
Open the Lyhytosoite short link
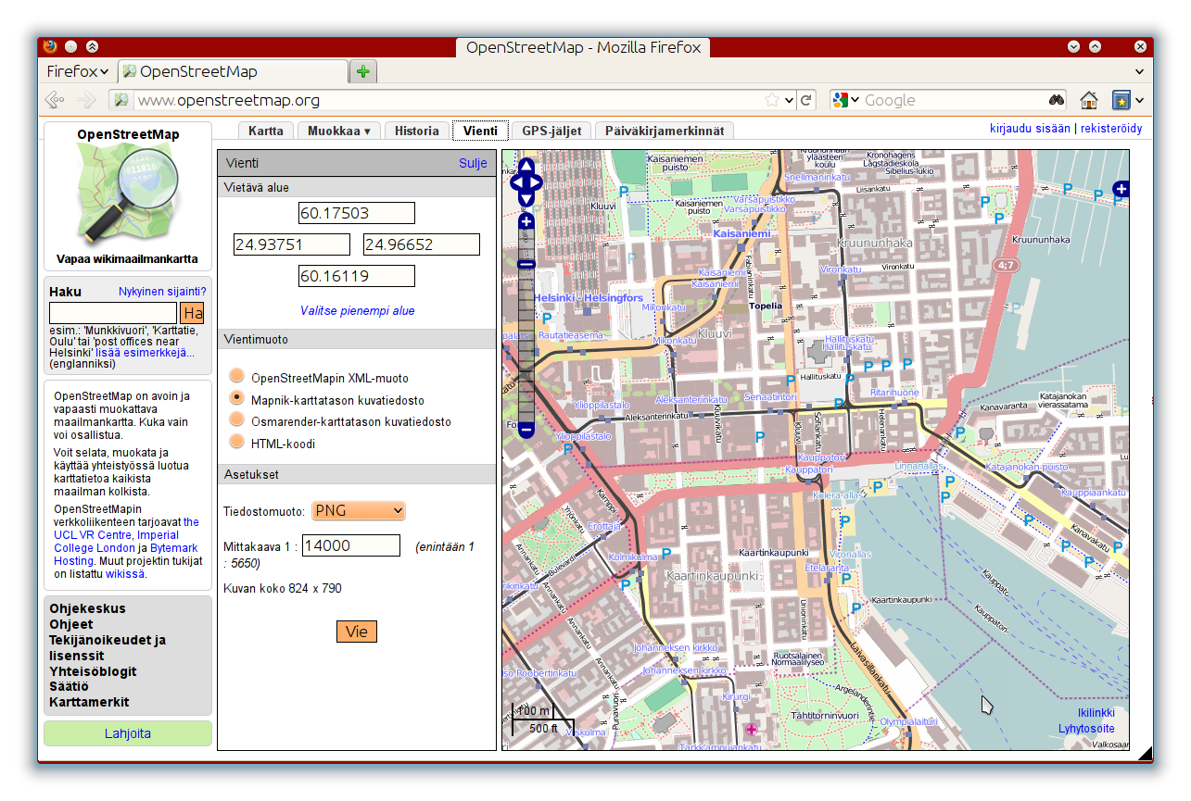click(x=1087, y=729)
